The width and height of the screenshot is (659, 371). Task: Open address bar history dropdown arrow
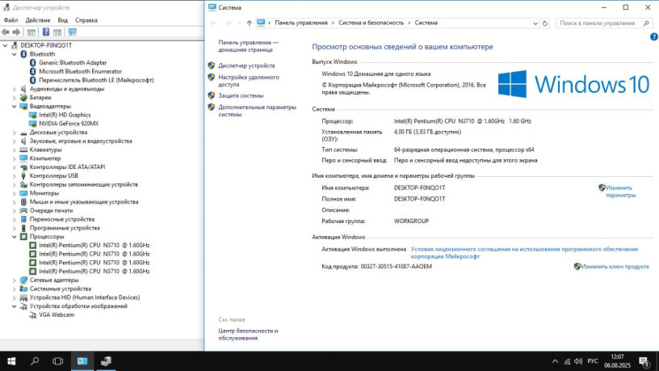coord(535,23)
